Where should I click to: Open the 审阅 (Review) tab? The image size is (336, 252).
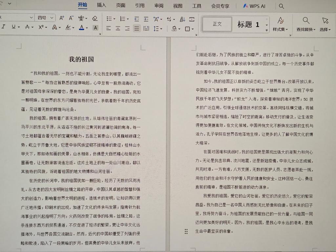159,6
